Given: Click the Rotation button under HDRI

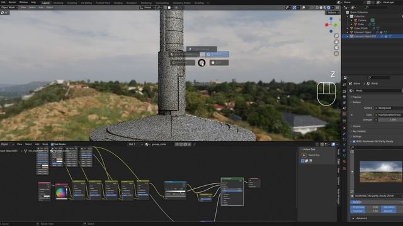Looking at the screenshot, I should click(377, 202).
